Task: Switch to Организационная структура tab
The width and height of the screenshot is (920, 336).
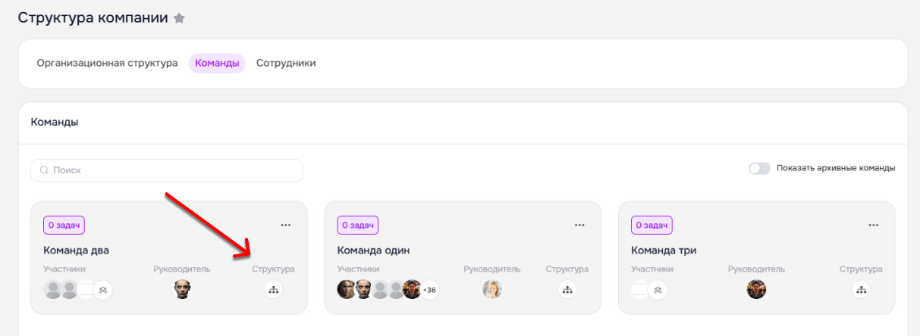Action: pyautogui.click(x=107, y=64)
